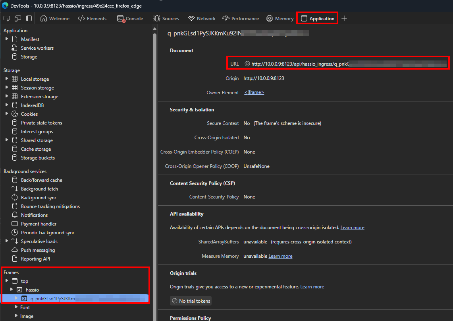Click the Speculative loads arrows icon

[x=15, y=241]
